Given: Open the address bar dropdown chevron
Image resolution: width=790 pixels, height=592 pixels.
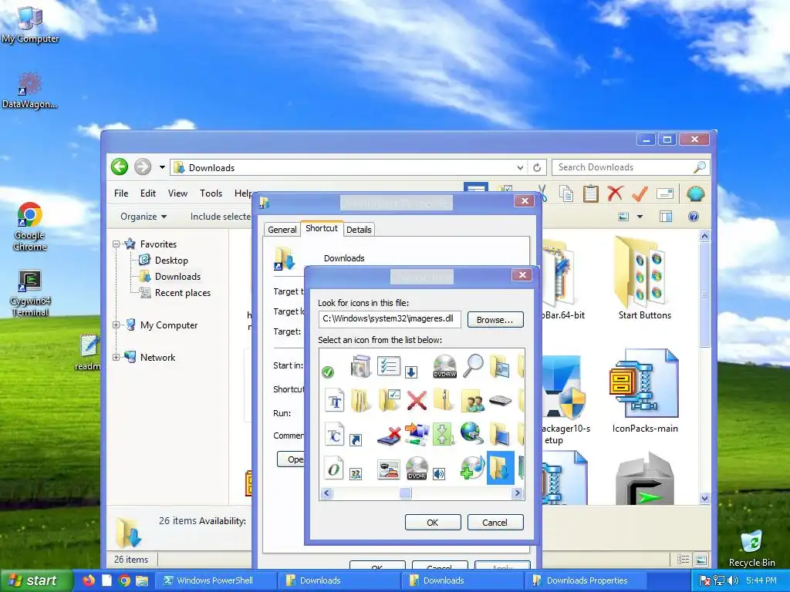Looking at the screenshot, I should pyautogui.click(x=520, y=167).
